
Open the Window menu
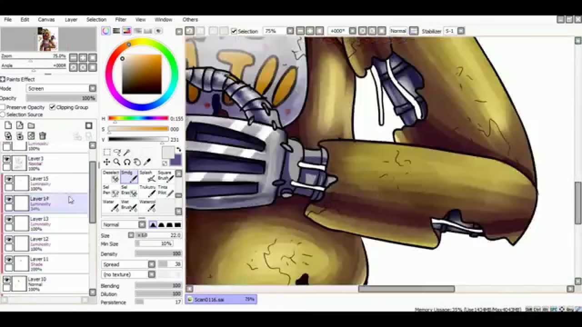click(x=163, y=20)
